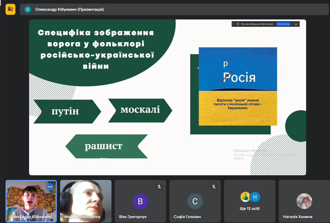Click the muted microphone icon on Софія Головач's tile
Screen dimensions: 330x223
214,187
